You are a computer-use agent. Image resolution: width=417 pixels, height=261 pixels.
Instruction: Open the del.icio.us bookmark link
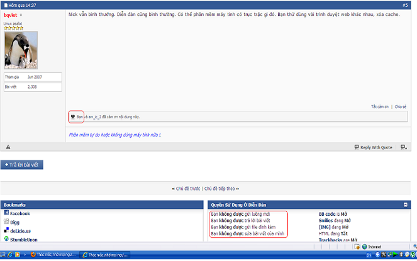(21, 231)
